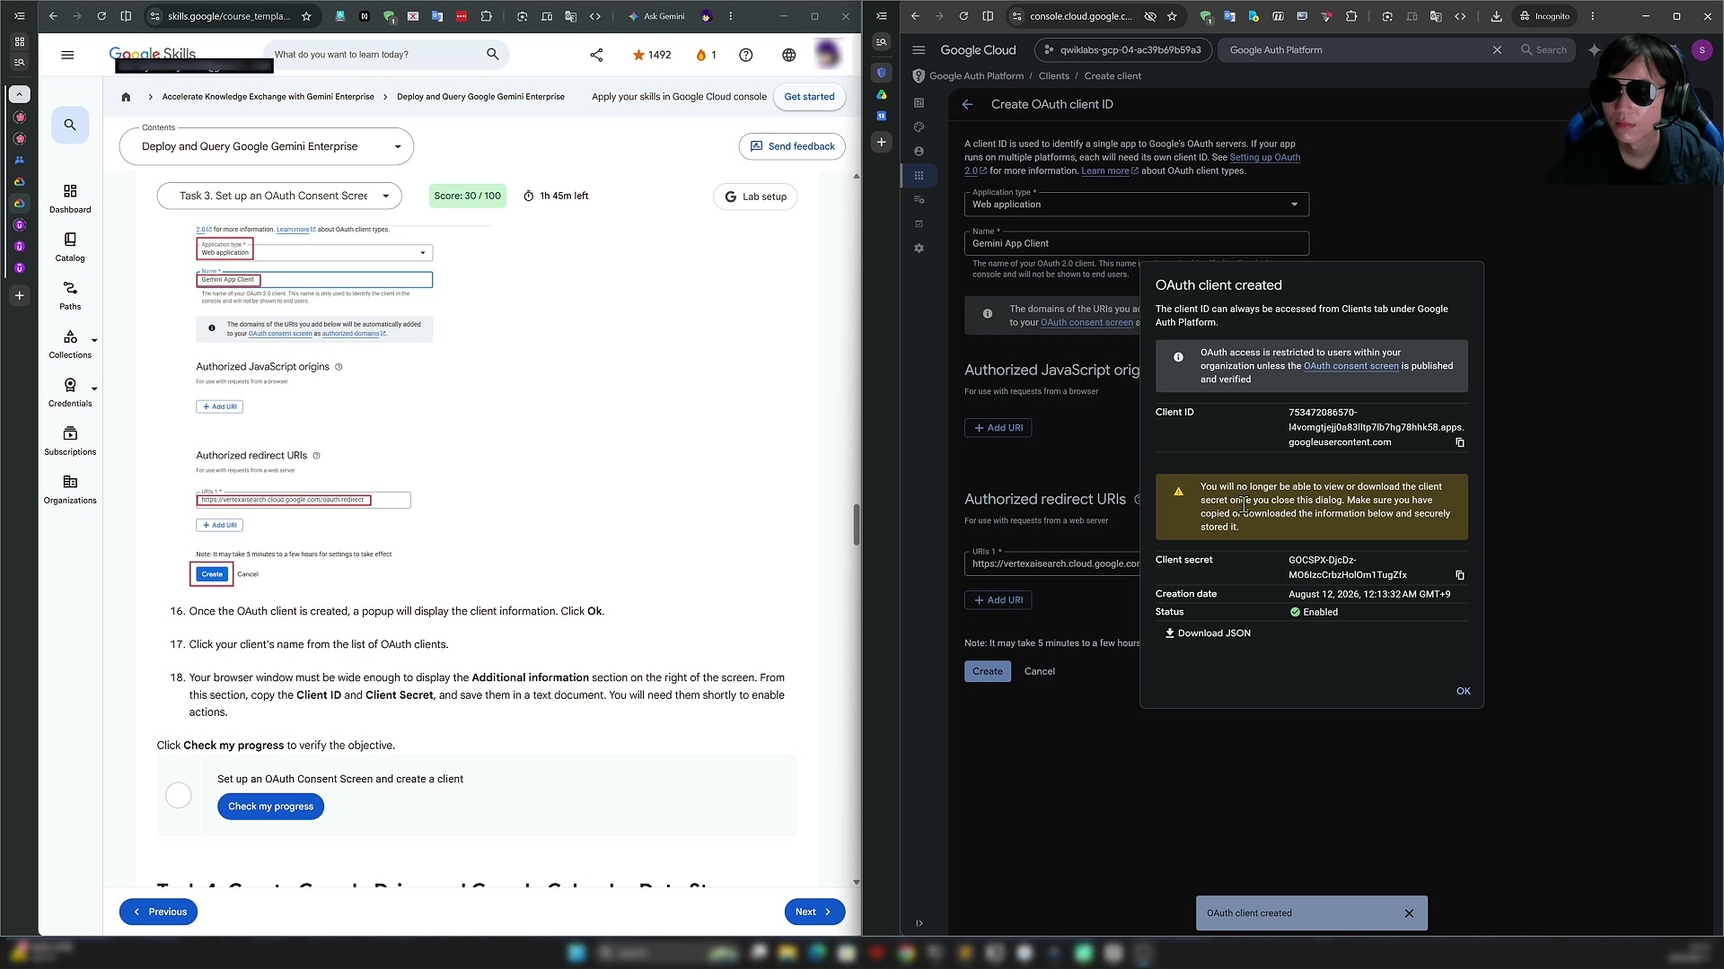Dismiss the 'OAuth client created' toast
Viewport: 1724px width, 969px height.
tap(1409, 913)
